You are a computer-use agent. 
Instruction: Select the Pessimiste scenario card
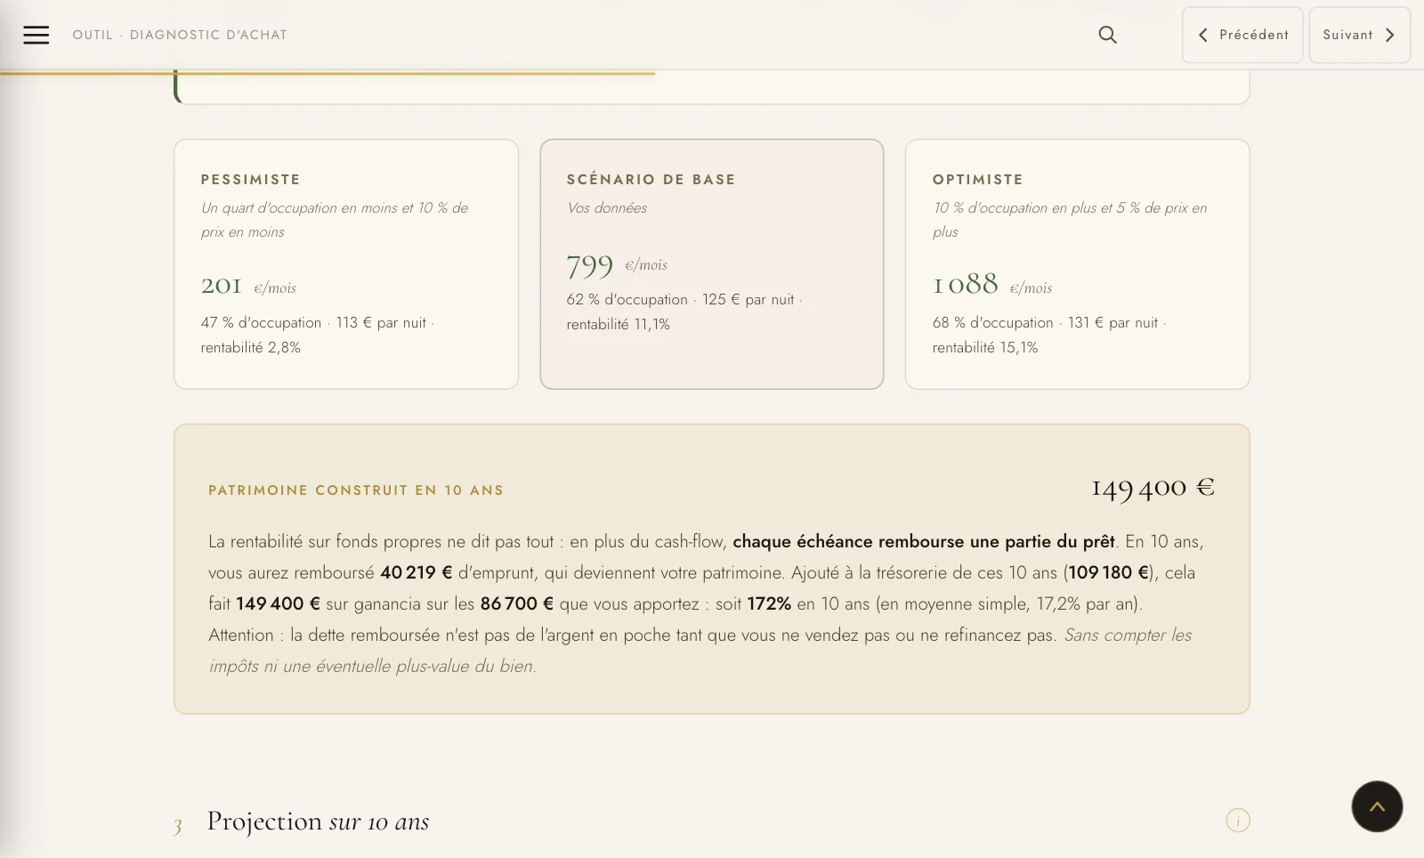(346, 264)
